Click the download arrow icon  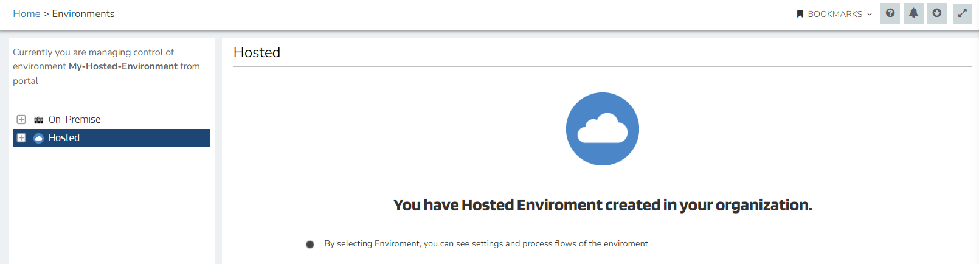937,13
